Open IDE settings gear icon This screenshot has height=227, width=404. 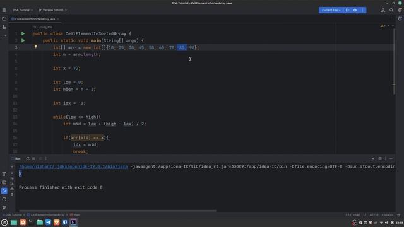point(400,10)
